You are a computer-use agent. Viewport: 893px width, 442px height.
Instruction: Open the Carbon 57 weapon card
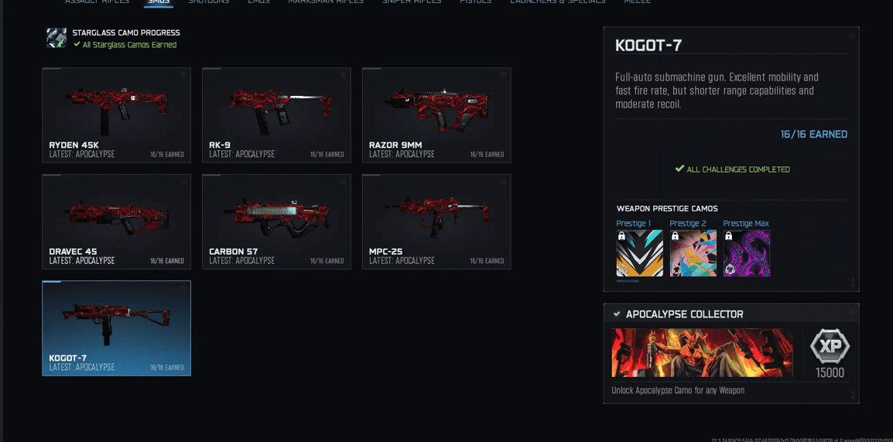point(277,221)
